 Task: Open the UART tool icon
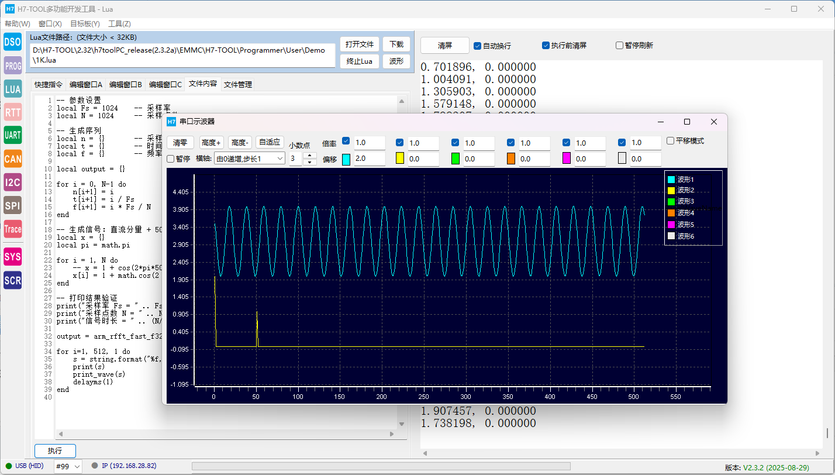(13, 135)
